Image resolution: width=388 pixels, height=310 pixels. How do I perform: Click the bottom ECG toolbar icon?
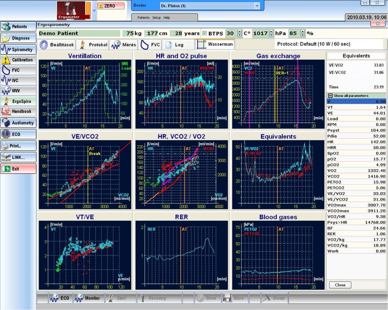55,298
